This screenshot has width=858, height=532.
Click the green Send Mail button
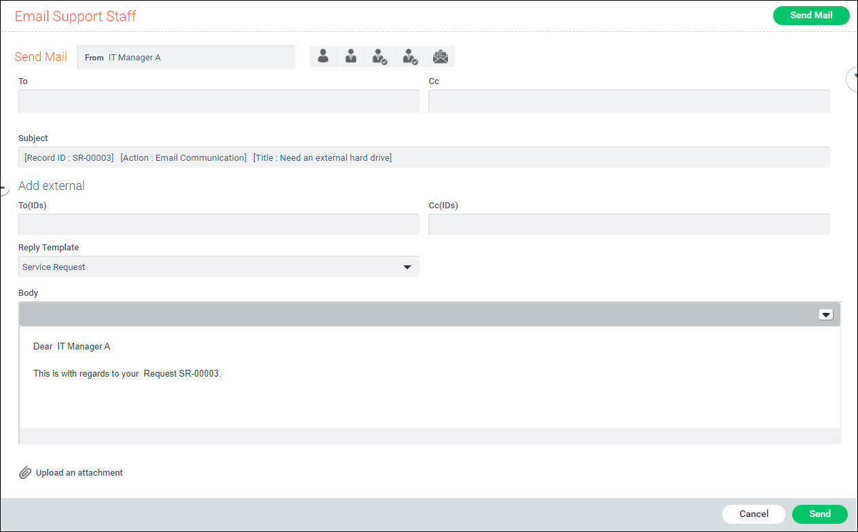(811, 15)
